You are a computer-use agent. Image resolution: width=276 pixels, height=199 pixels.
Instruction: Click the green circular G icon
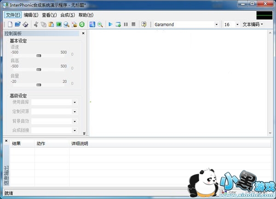pyautogui.click(x=82, y=24)
